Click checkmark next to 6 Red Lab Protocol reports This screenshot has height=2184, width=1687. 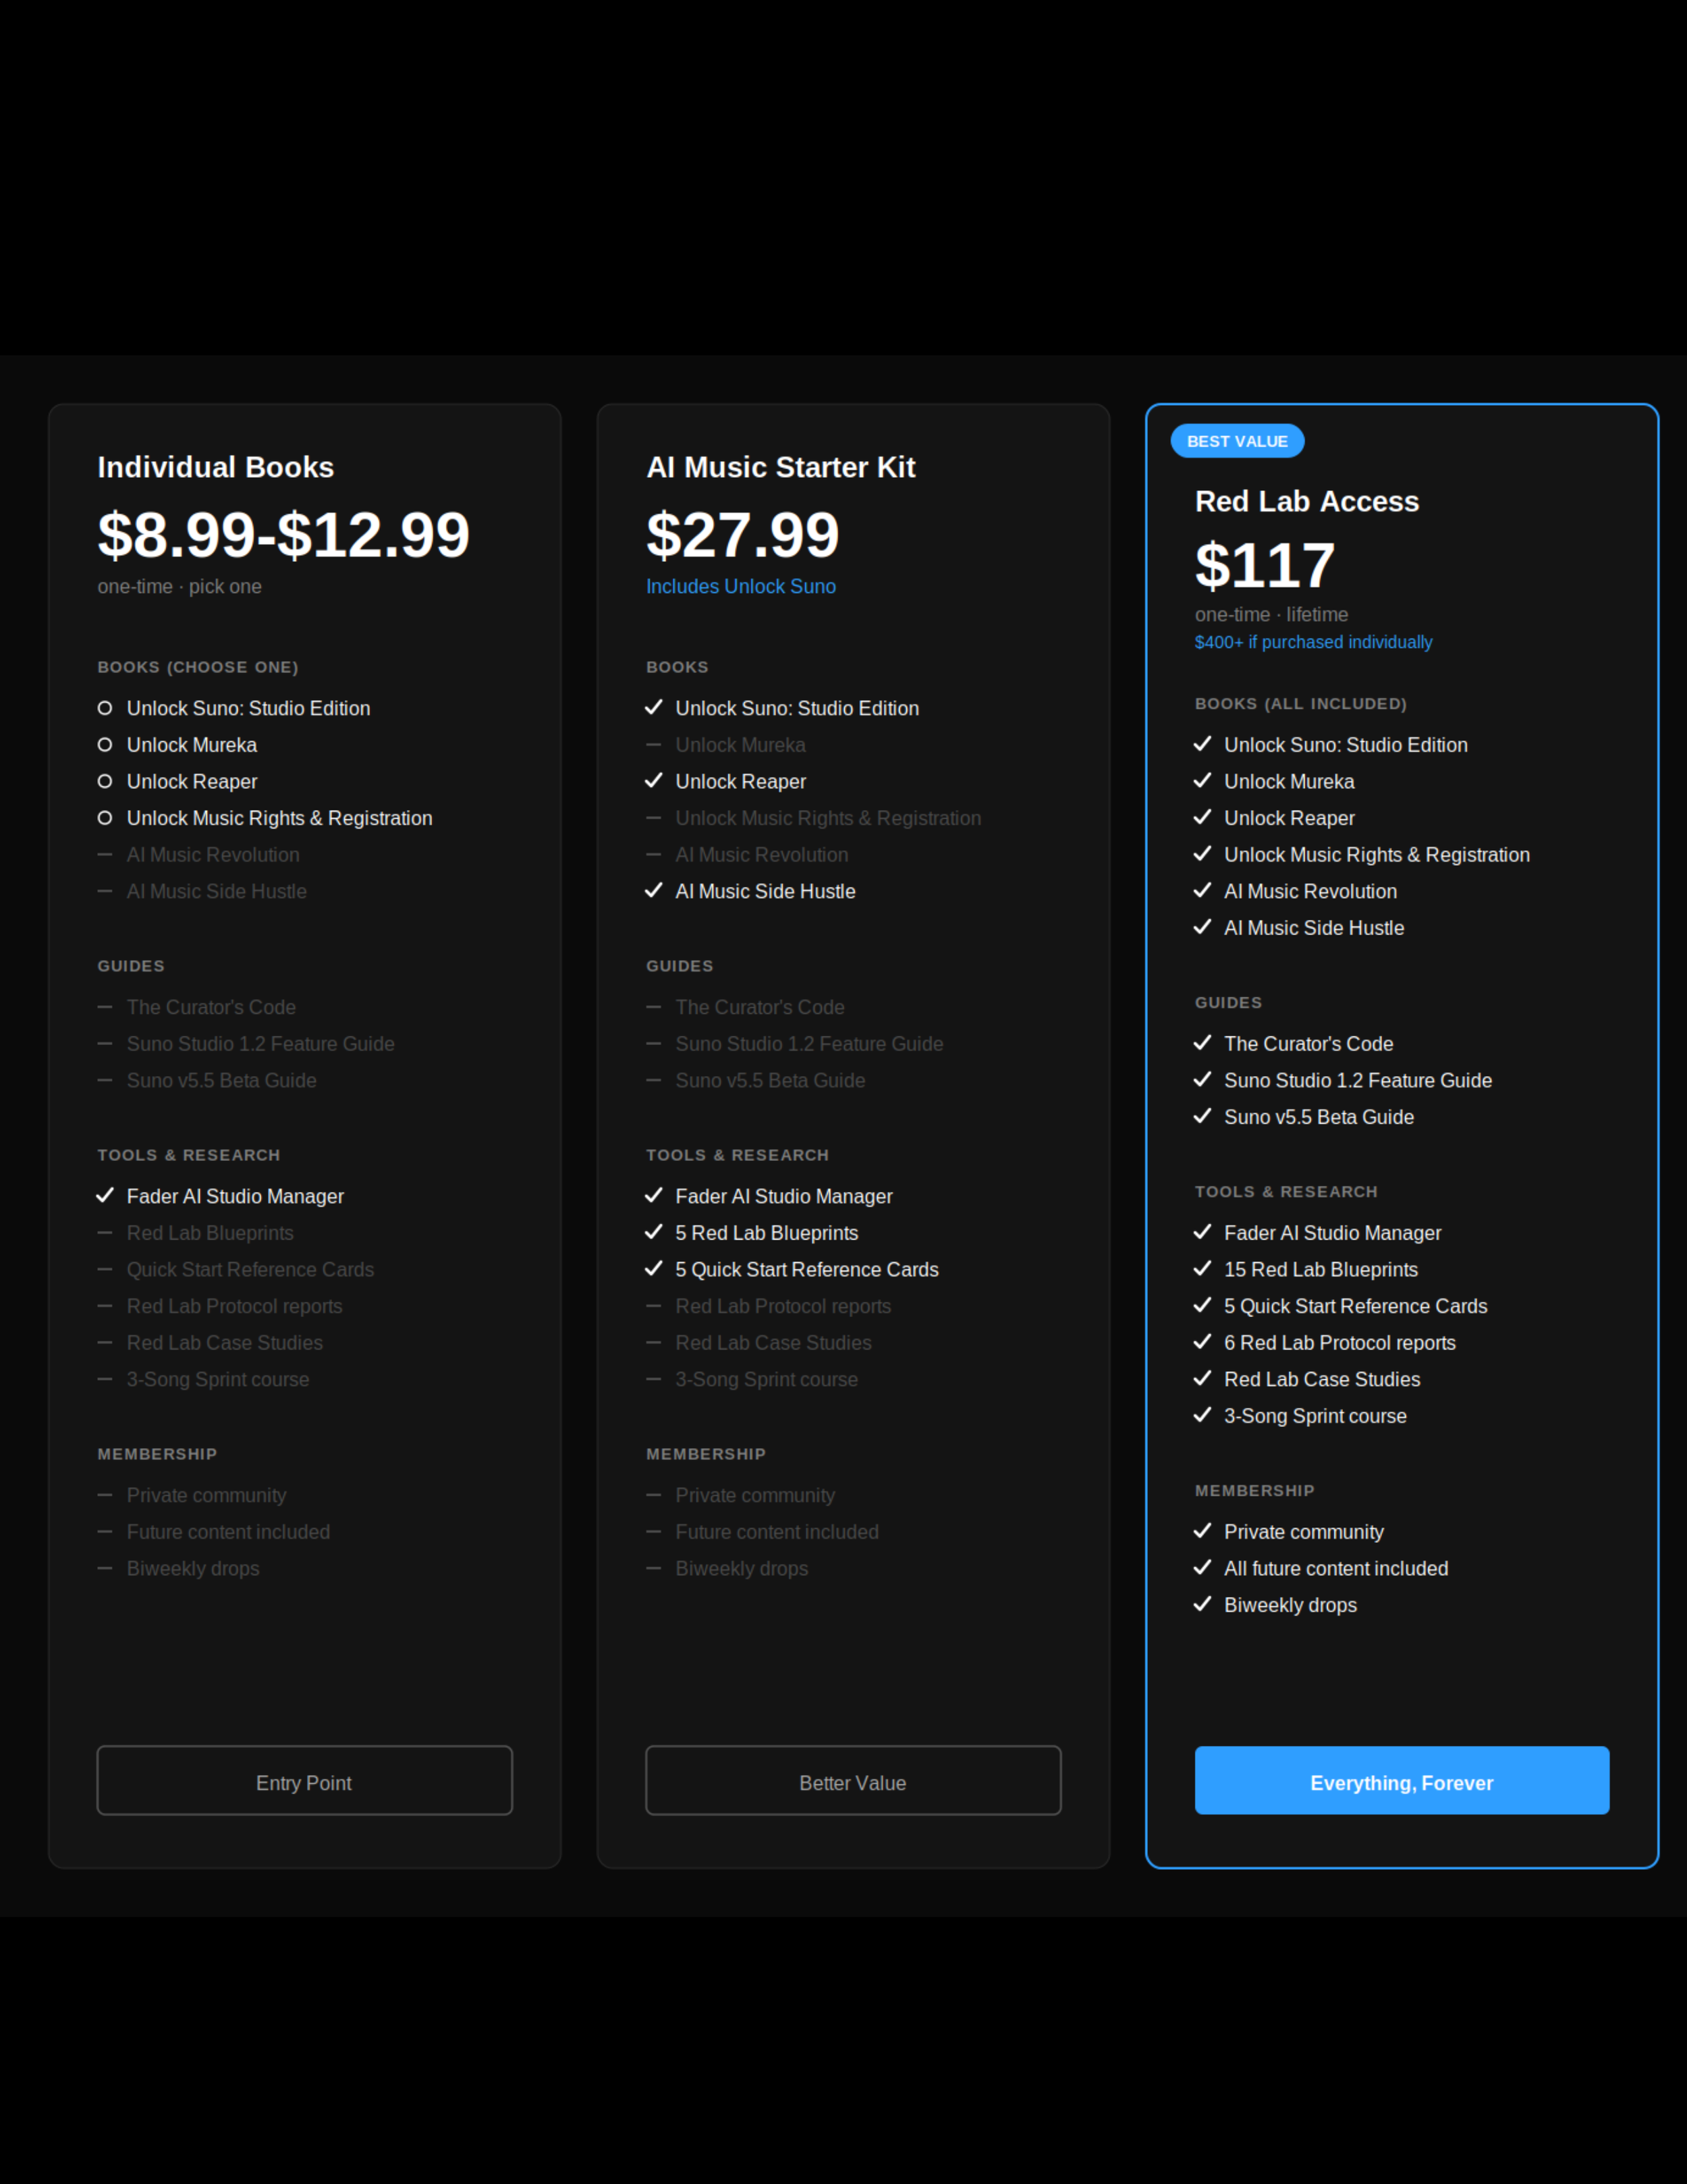click(x=1202, y=1342)
